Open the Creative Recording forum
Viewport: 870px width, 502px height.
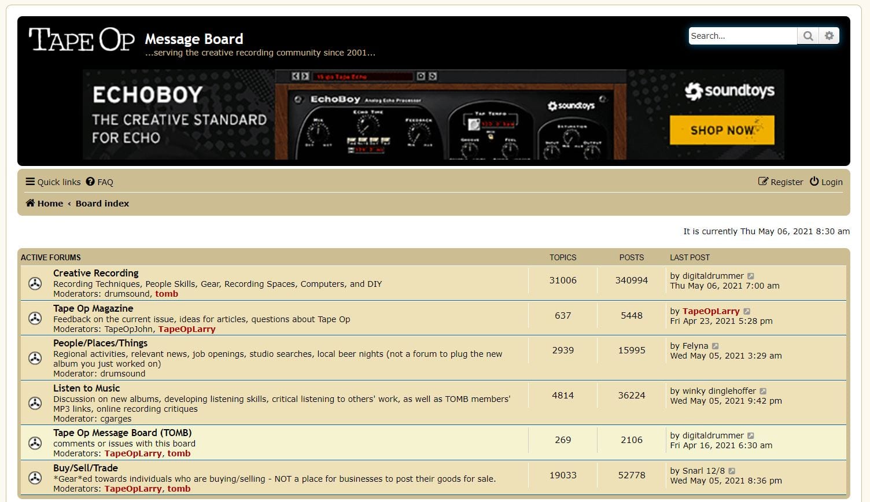tap(96, 273)
